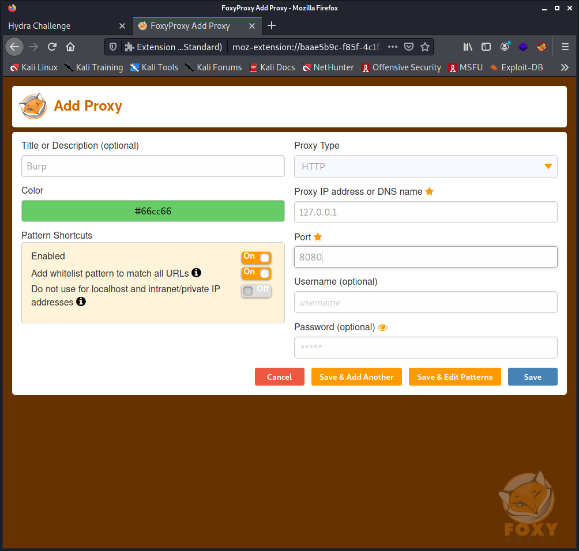The image size is (579, 551).
Task: Click the Password field
Action: point(426,348)
